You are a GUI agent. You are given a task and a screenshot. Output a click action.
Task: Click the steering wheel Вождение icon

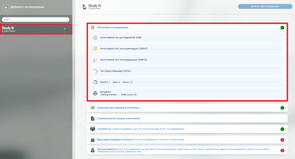point(95,93)
